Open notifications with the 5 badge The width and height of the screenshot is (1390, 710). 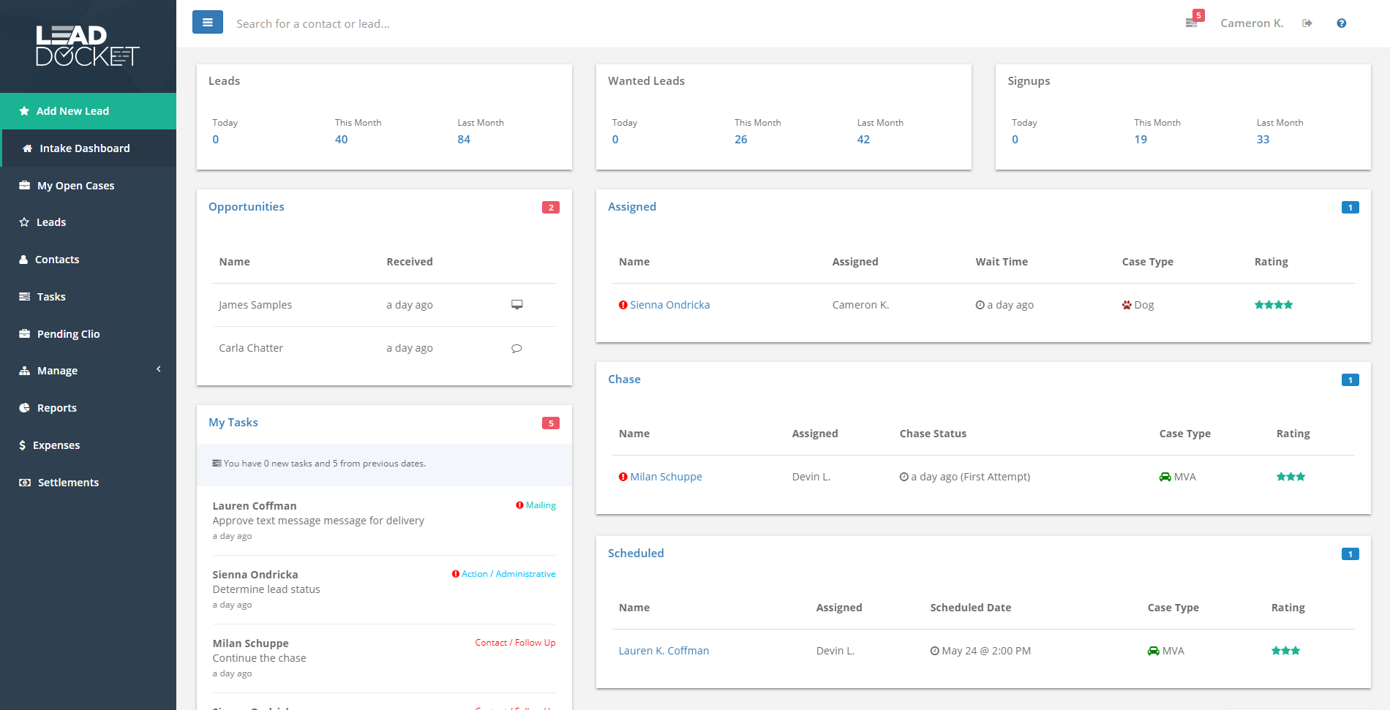[1191, 20]
